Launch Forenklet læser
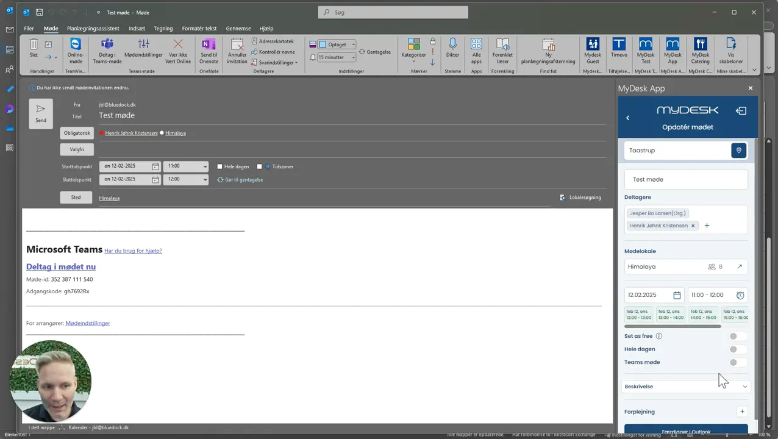Viewport: 778px width, 439px height. (502, 51)
